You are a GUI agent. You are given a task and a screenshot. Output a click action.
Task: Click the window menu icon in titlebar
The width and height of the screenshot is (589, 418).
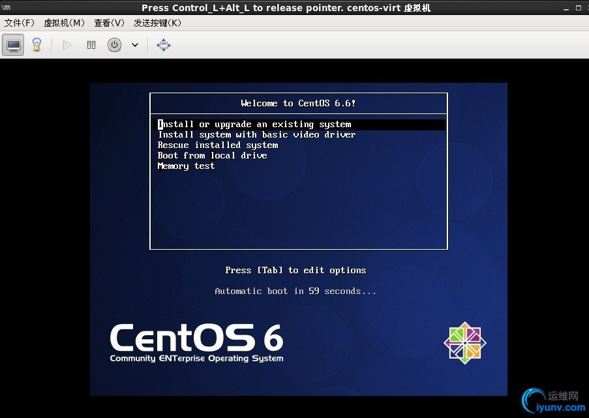[6, 7]
